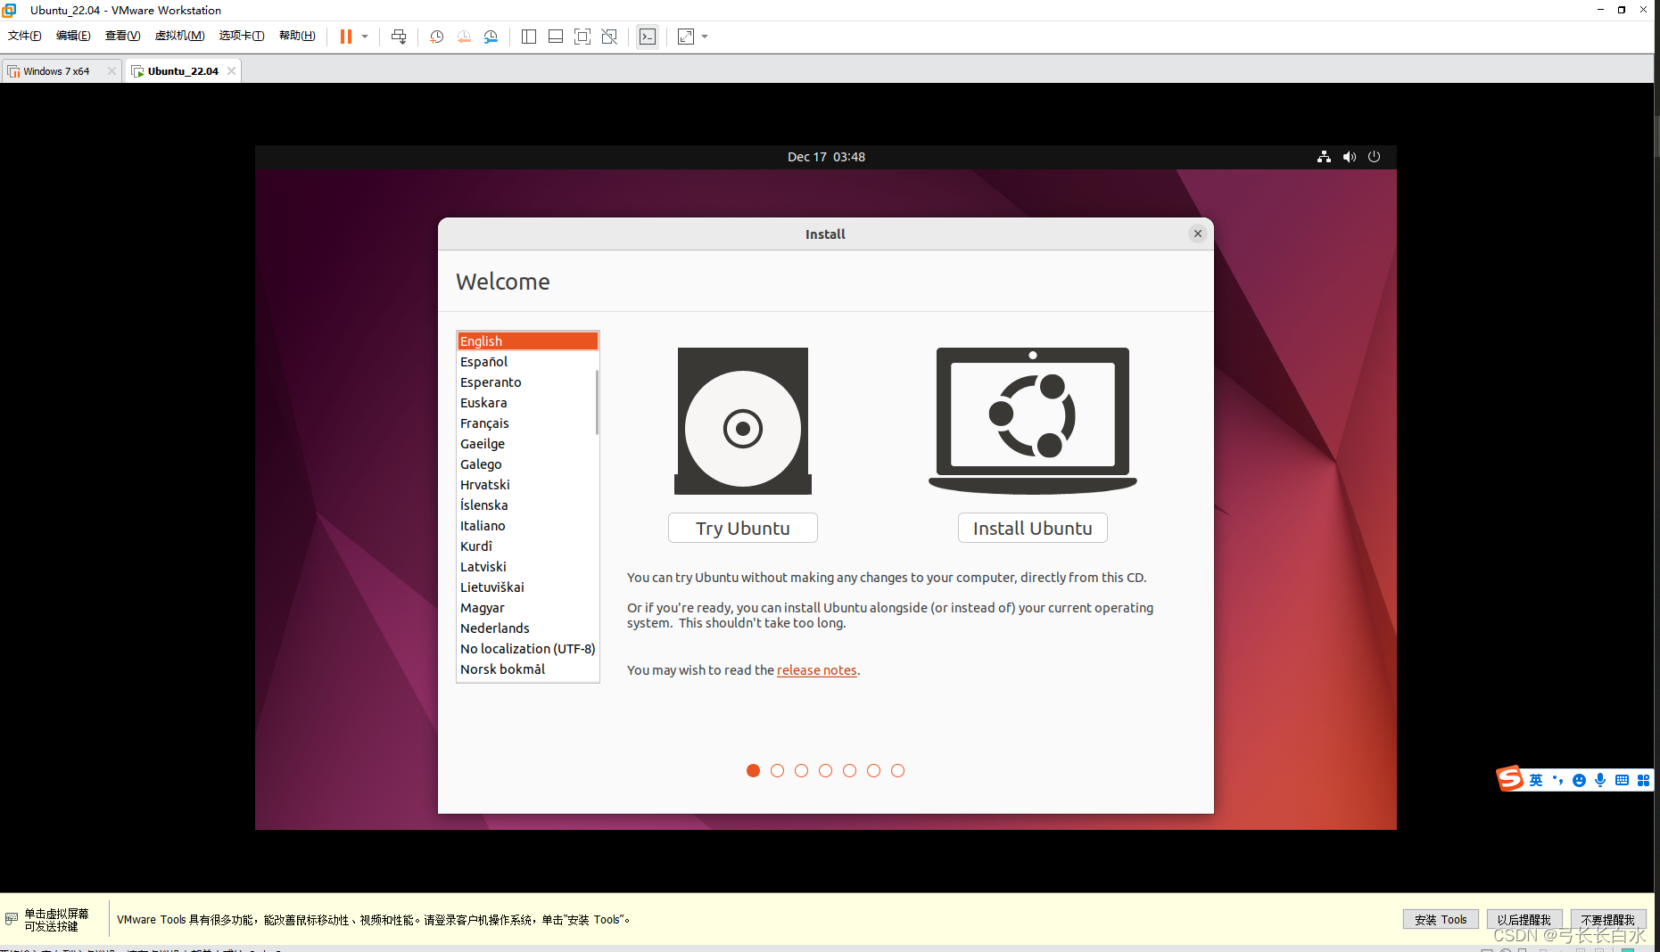Select Kurdî in the language list

(x=525, y=546)
